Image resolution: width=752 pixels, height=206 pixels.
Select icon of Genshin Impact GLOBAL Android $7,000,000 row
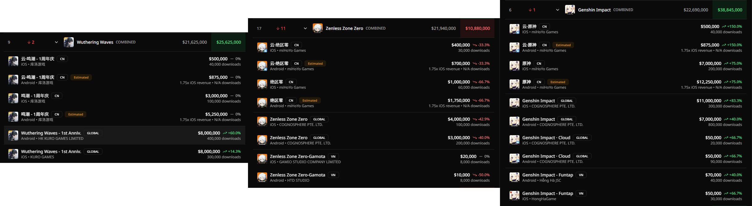point(514,122)
